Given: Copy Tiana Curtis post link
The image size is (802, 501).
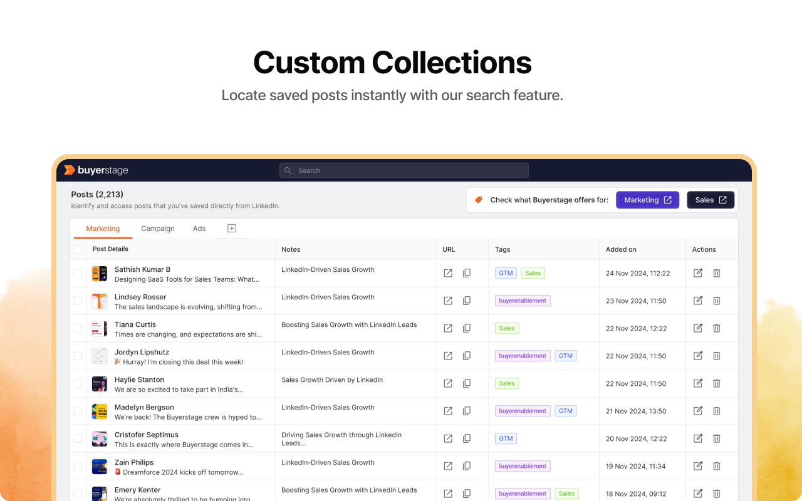Looking at the screenshot, I should click(x=467, y=328).
